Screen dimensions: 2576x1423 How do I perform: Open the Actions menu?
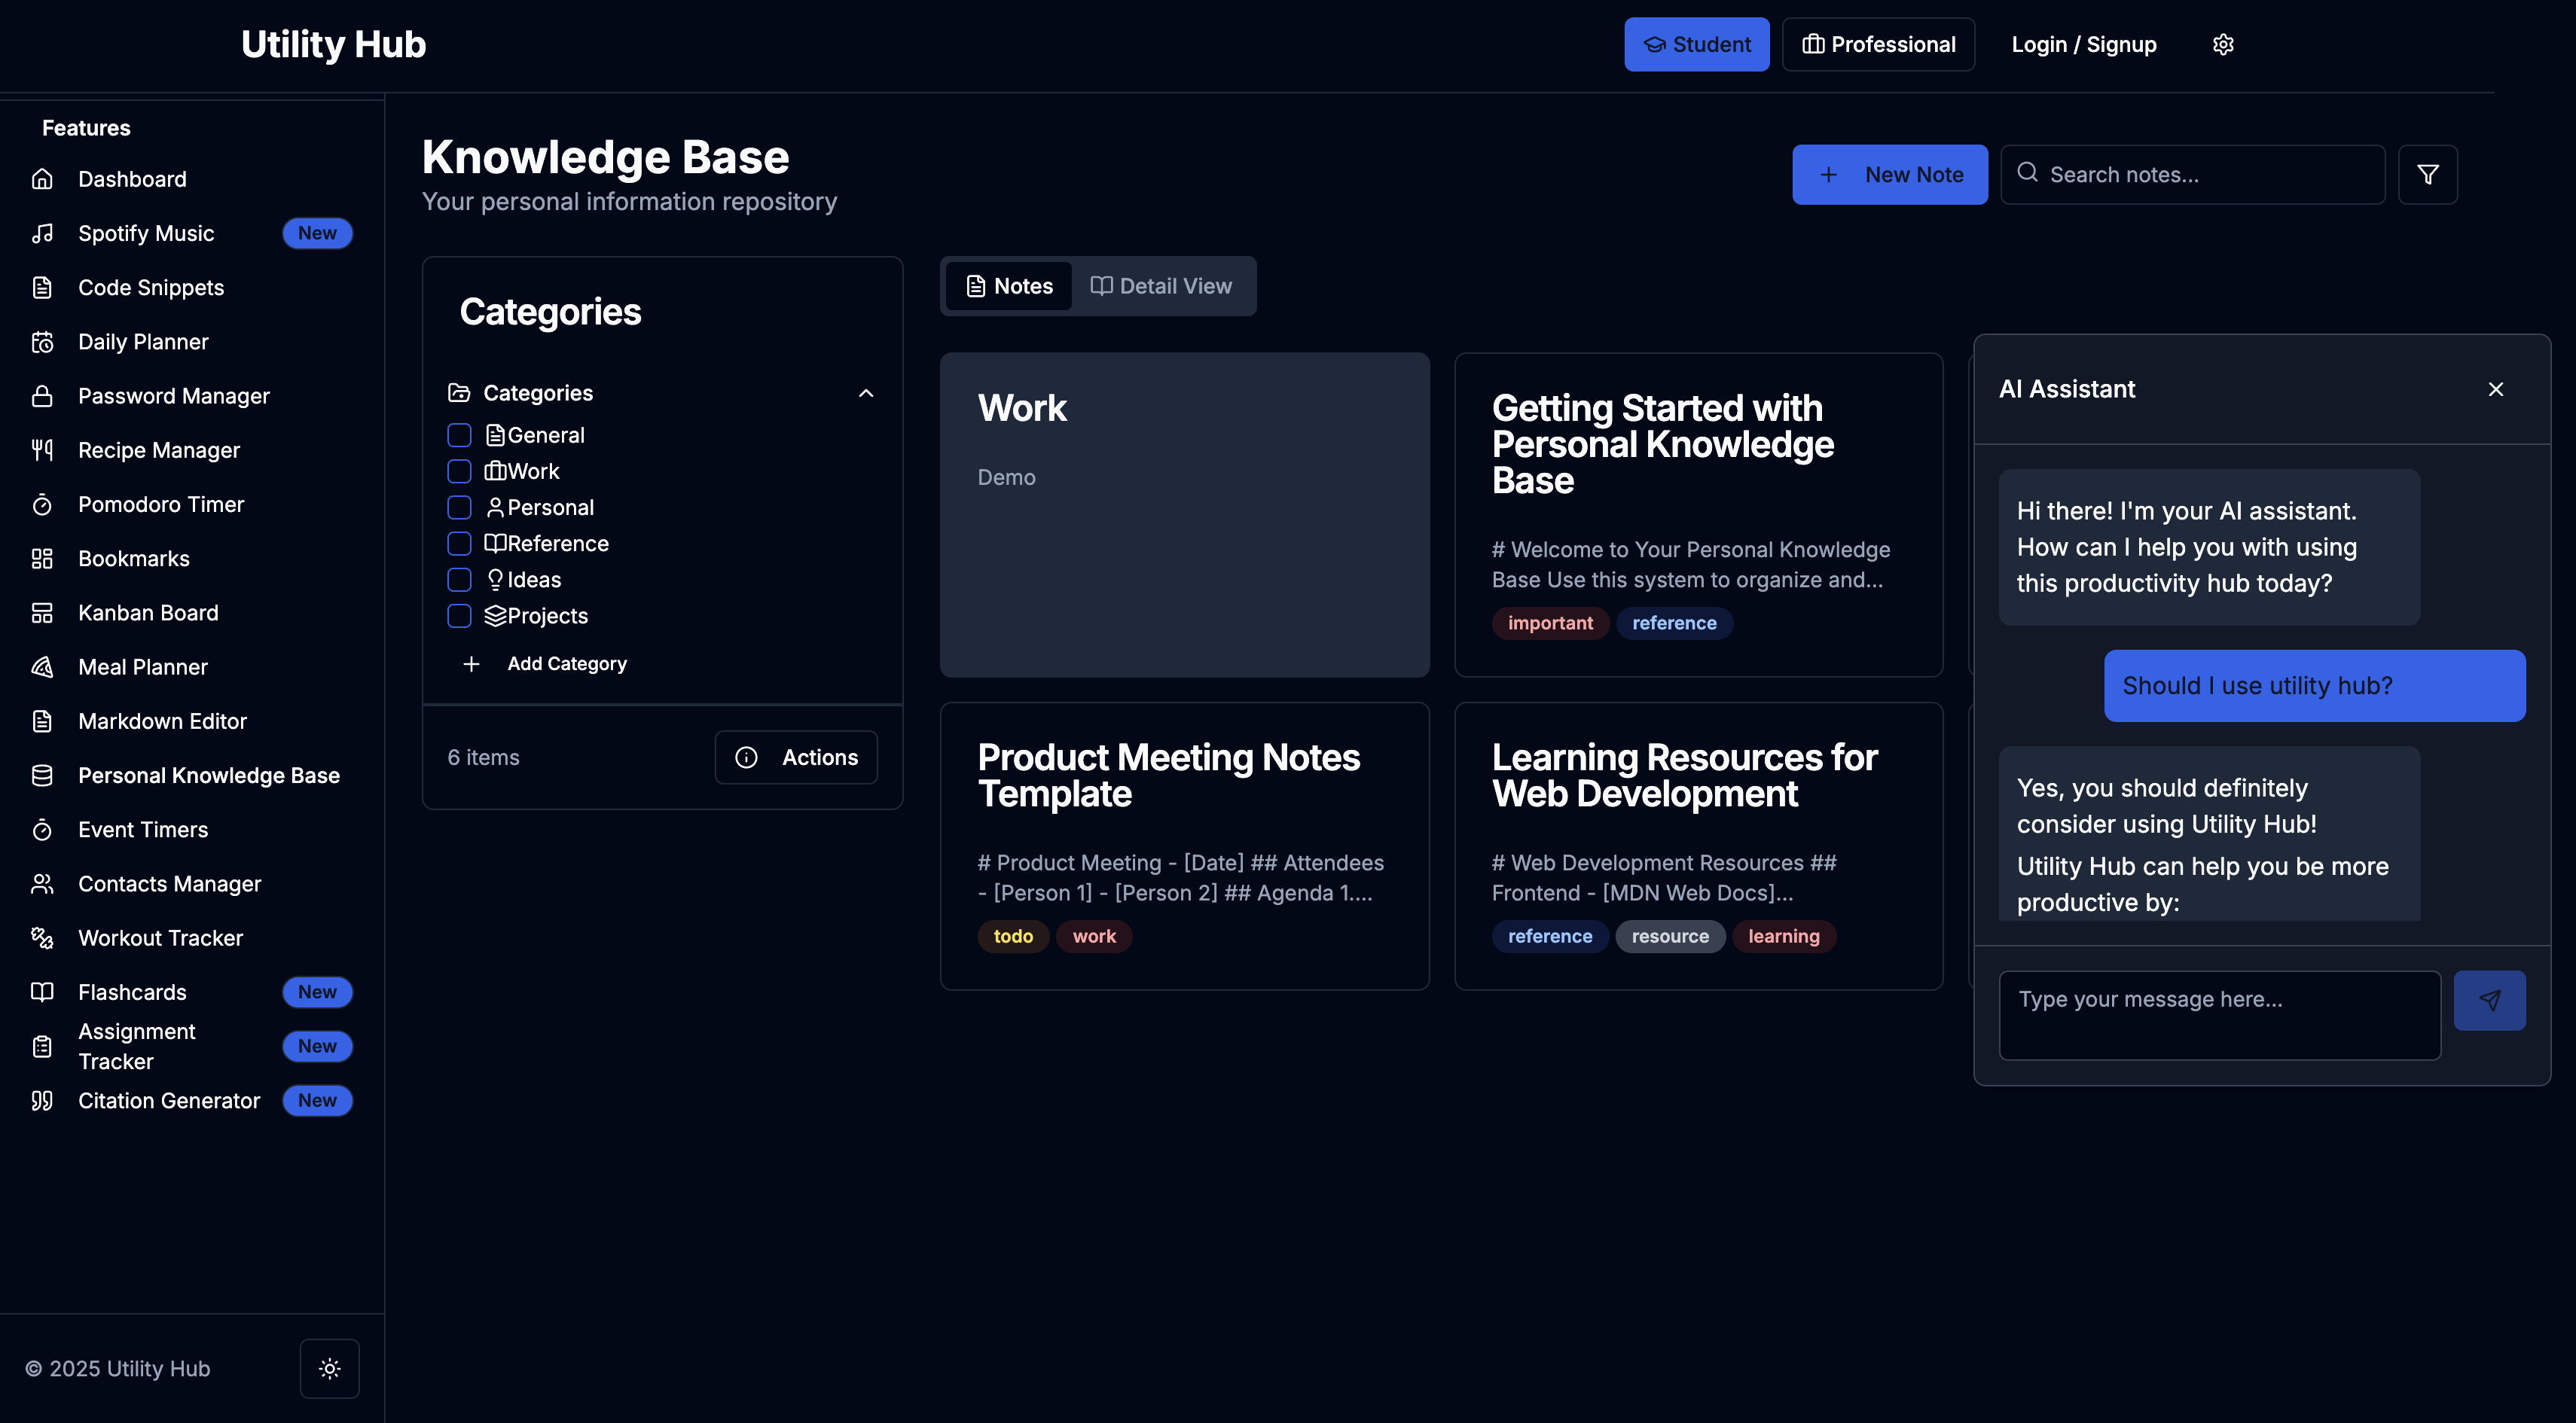point(796,757)
